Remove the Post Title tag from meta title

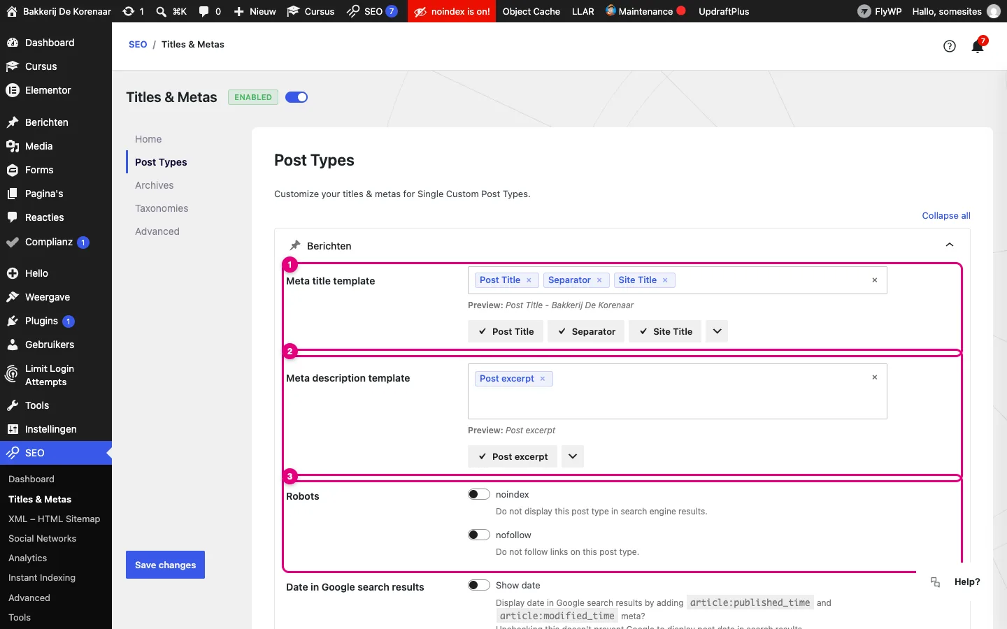(x=529, y=280)
